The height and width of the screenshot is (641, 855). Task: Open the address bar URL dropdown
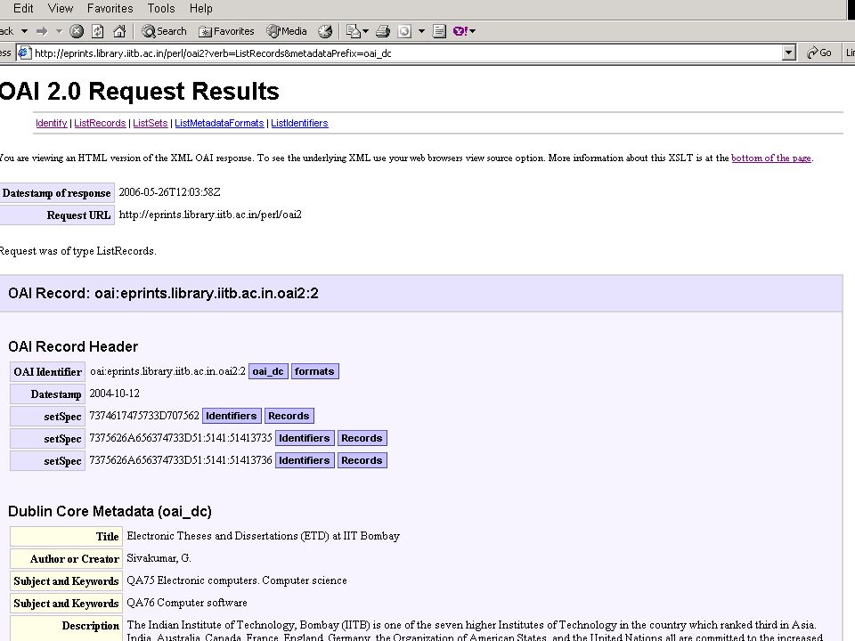(x=788, y=53)
